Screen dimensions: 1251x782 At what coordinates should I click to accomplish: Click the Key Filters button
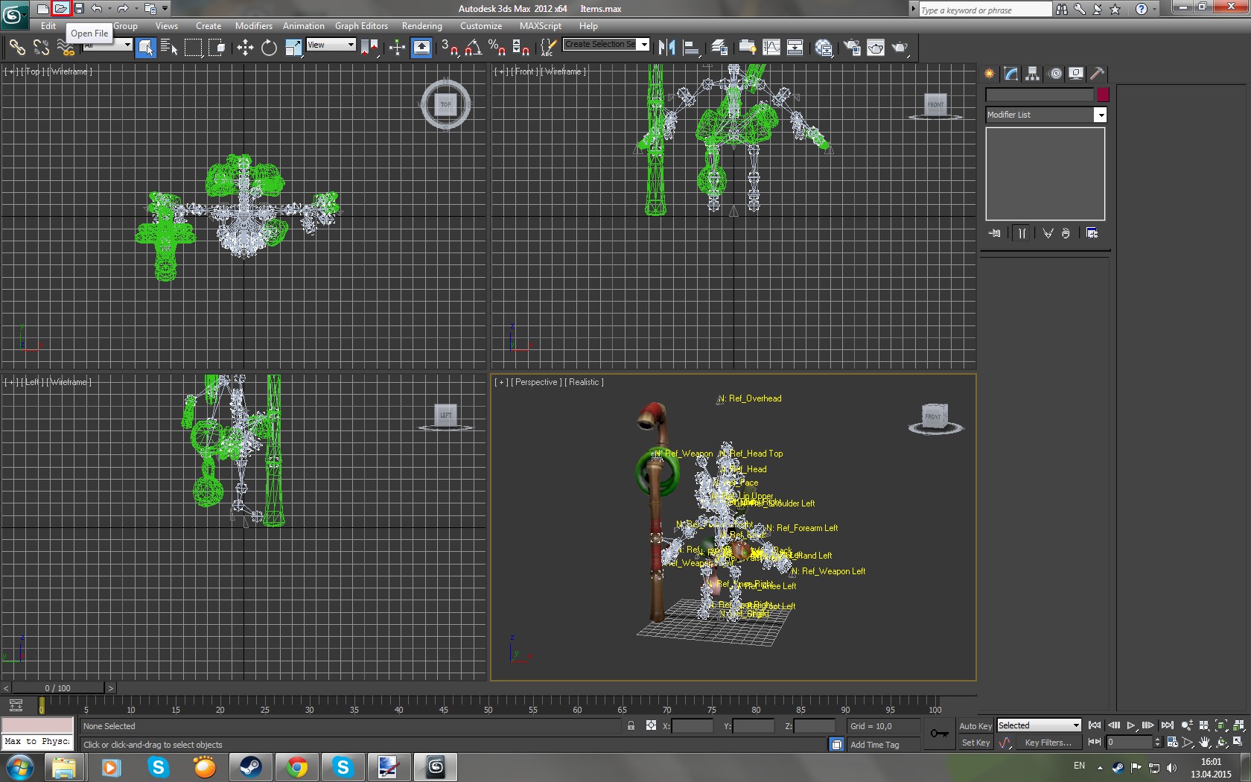pyautogui.click(x=1048, y=743)
